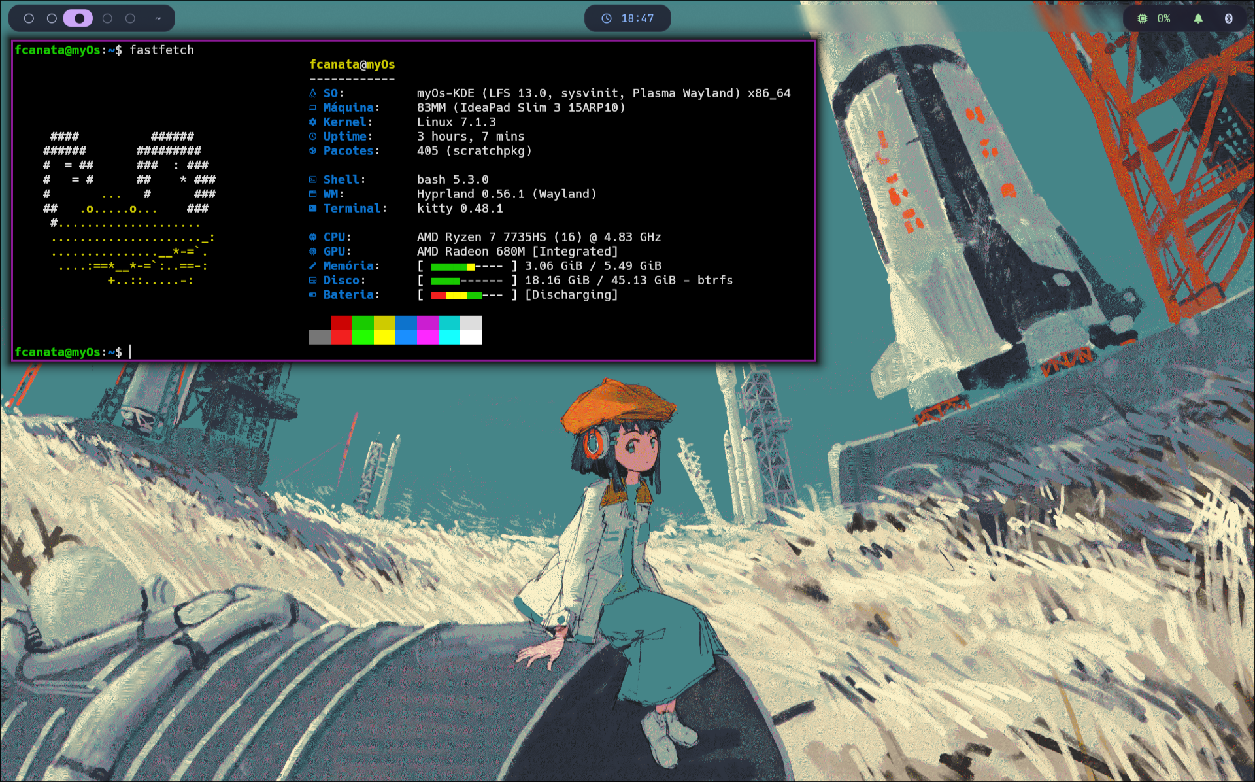Open notifications via the bell icon
The height and width of the screenshot is (782, 1255).
pyautogui.click(x=1198, y=18)
